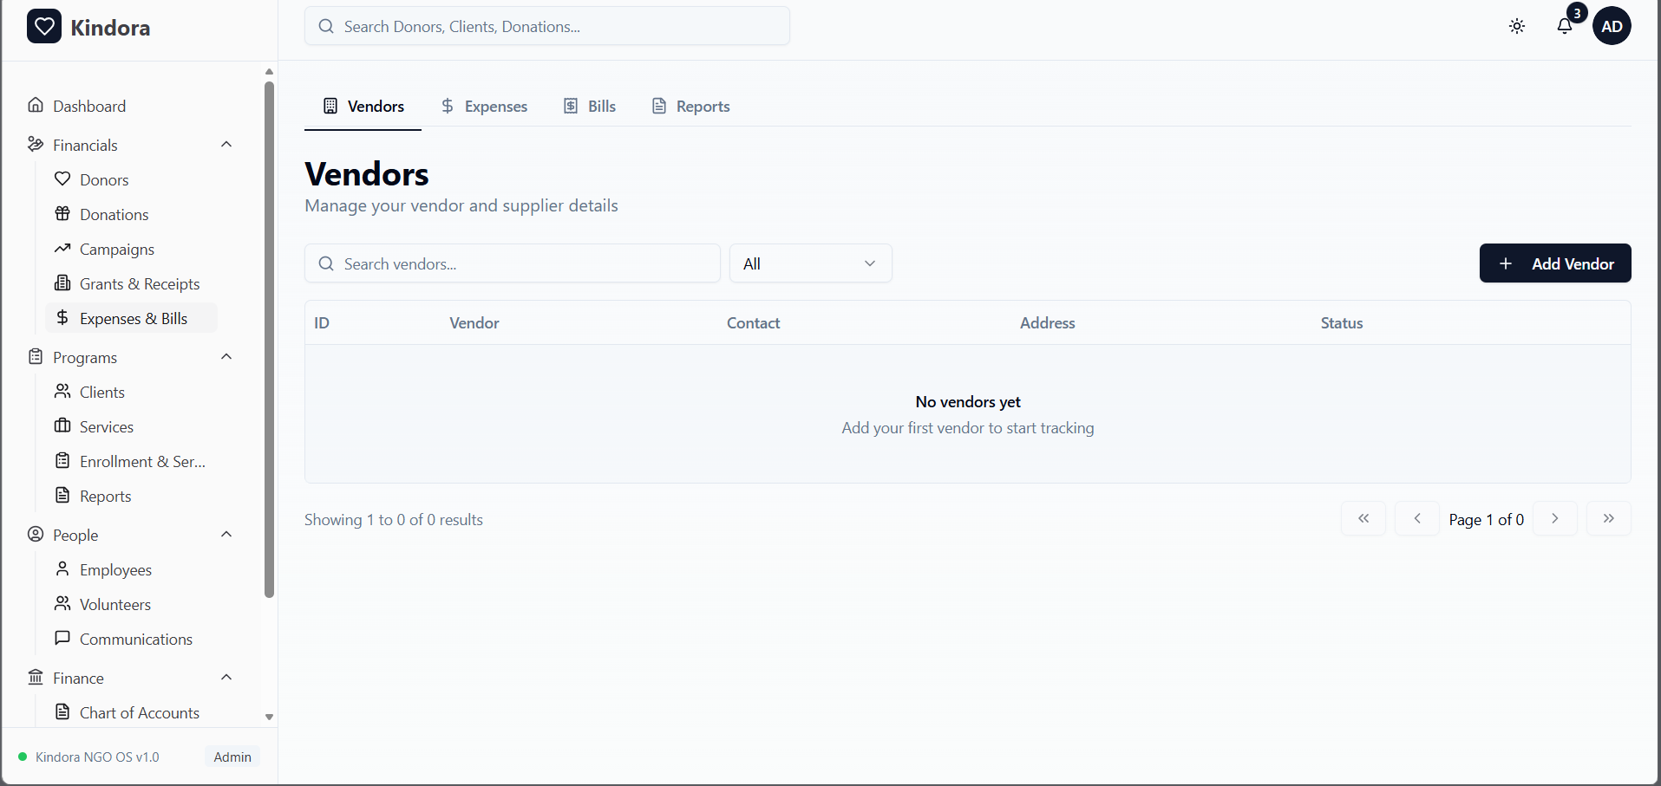The image size is (1661, 786).
Task: Collapse the Financials section
Action: (226, 144)
